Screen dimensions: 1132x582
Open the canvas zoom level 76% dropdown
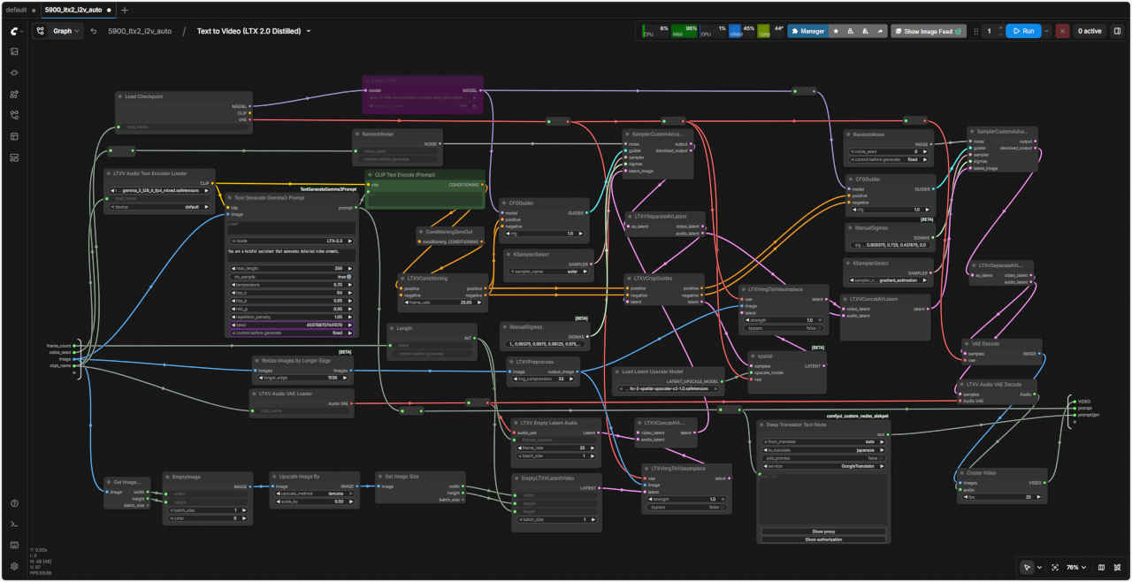coord(1076,567)
